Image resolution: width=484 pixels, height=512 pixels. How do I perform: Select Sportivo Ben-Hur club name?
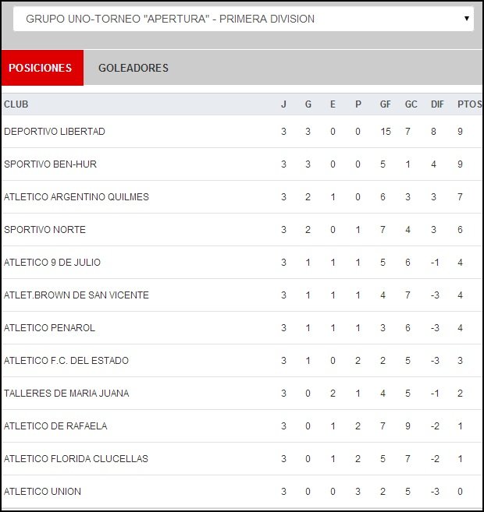coord(51,164)
